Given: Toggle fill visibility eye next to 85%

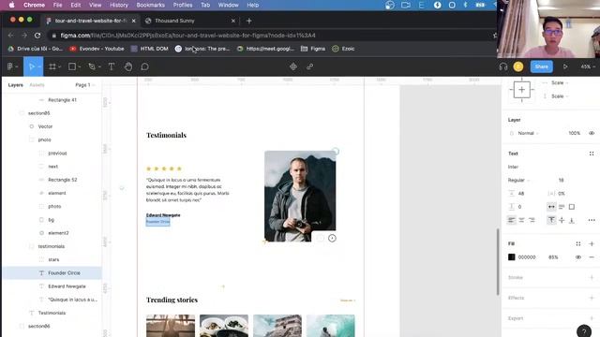Looking at the screenshot, I should click(x=578, y=257).
